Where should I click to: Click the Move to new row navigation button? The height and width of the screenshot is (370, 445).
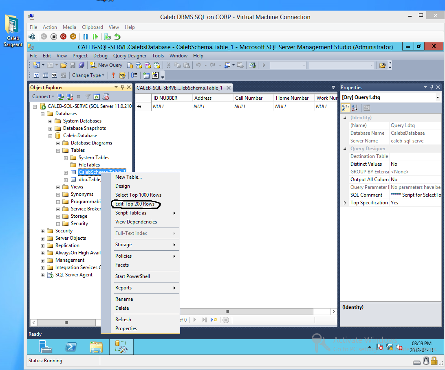[x=214, y=320]
